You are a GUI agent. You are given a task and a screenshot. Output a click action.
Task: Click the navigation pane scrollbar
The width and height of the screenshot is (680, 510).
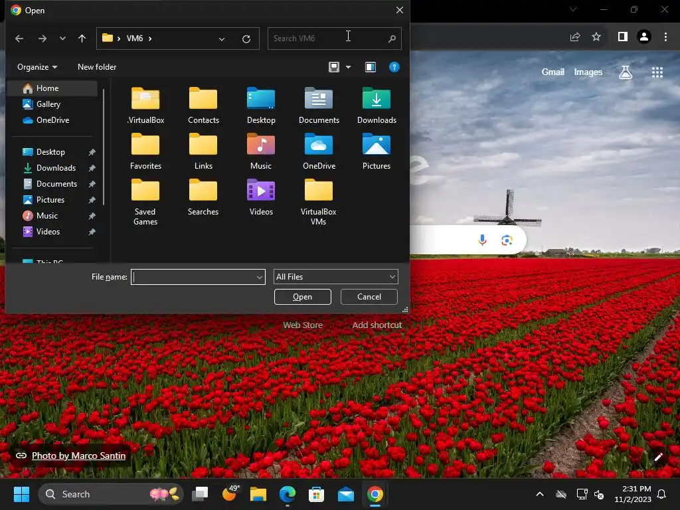coord(104,147)
